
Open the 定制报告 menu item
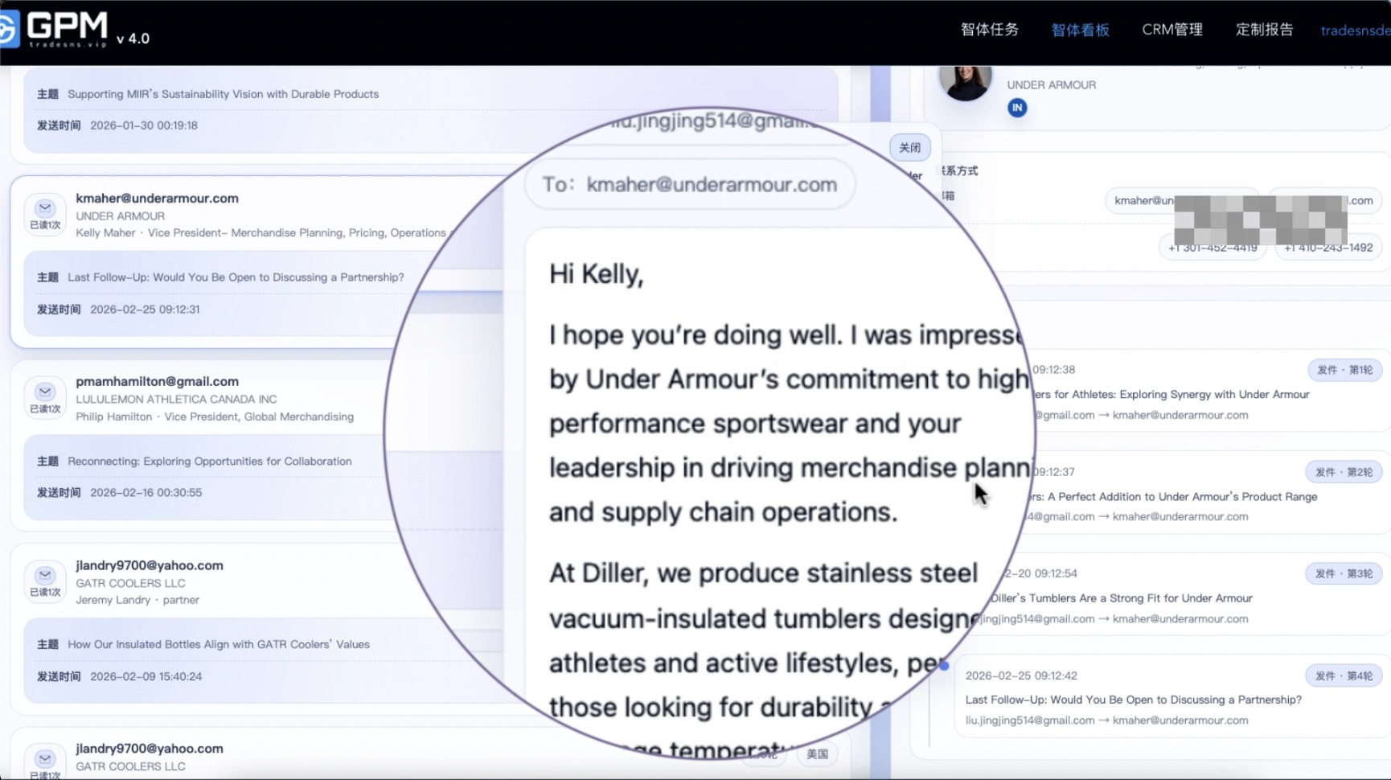pos(1264,30)
